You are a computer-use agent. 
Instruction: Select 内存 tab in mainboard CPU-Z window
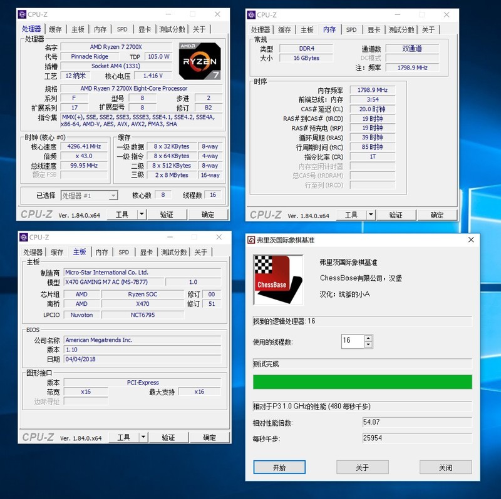[101, 252]
